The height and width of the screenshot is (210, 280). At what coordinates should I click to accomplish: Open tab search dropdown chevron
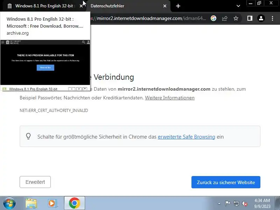pyautogui.click(x=238, y=6)
